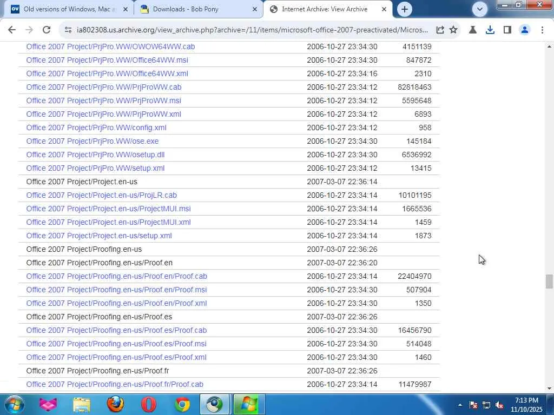Download PrjPro.WW/ose.exe
The height and width of the screenshot is (415, 554).
[92, 141]
